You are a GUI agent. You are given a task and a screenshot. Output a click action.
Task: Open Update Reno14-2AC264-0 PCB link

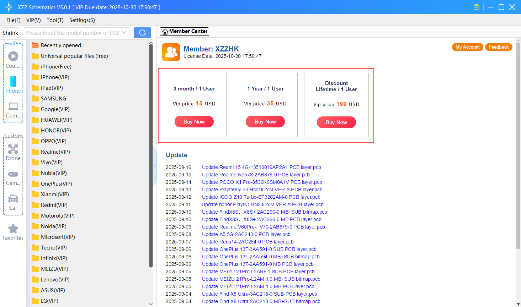[248, 242]
